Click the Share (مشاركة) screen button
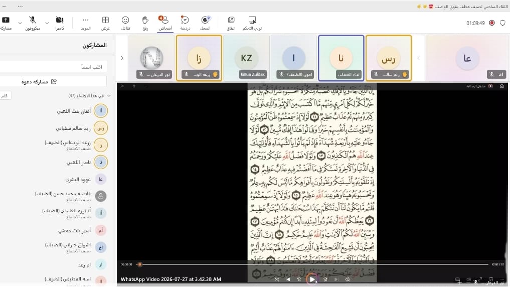Image resolution: width=510 pixels, height=287 pixels. [6, 23]
